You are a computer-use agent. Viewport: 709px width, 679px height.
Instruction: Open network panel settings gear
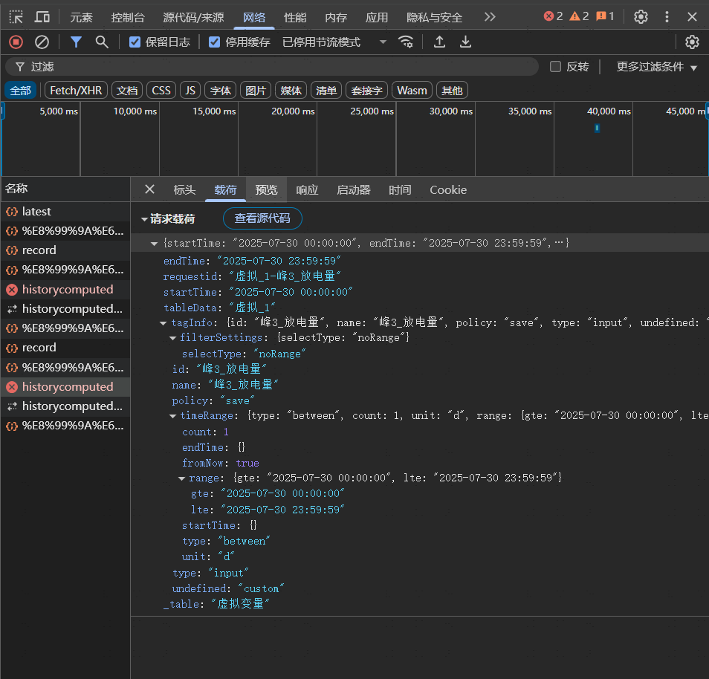coord(692,42)
